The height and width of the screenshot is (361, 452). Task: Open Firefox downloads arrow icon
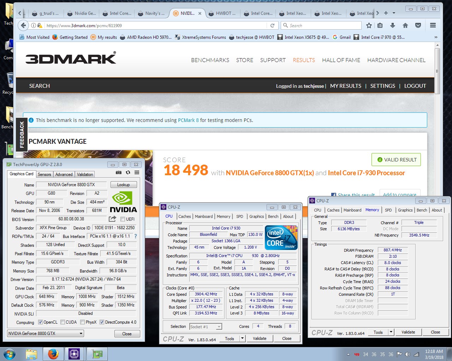click(392, 25)
